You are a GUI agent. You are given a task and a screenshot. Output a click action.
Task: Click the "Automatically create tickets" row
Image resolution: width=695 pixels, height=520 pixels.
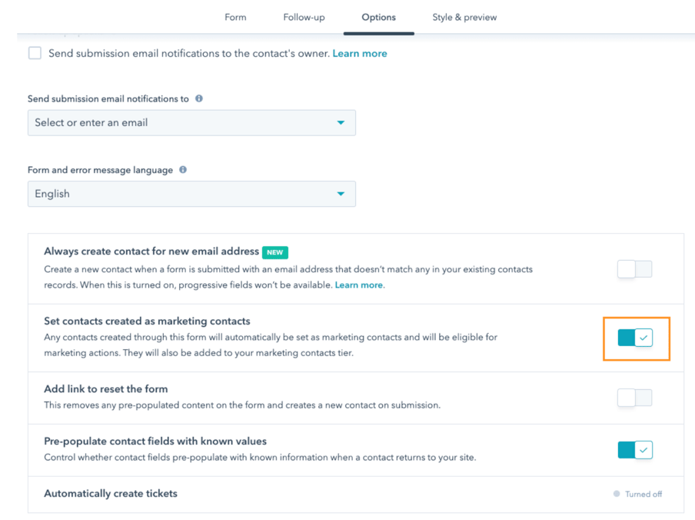(x=110, y=494)
